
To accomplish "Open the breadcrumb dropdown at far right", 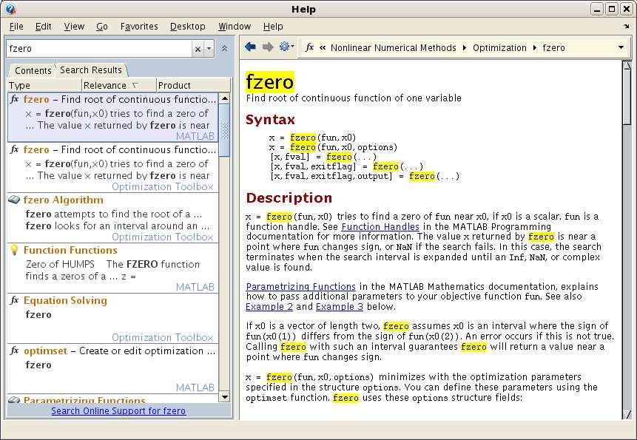I will 621,47.
